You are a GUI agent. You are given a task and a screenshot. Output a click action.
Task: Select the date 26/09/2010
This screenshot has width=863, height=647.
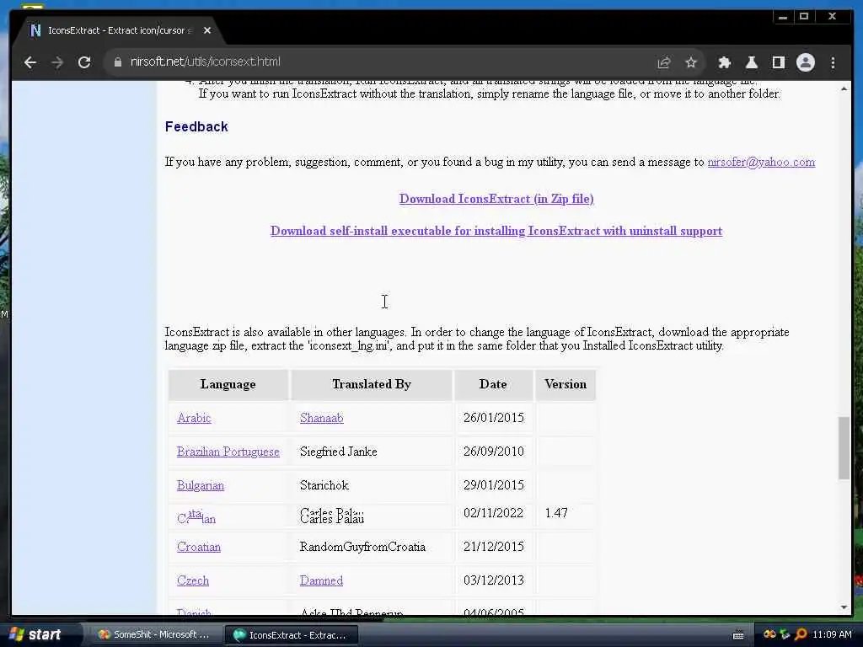click(x=494, y=452)
